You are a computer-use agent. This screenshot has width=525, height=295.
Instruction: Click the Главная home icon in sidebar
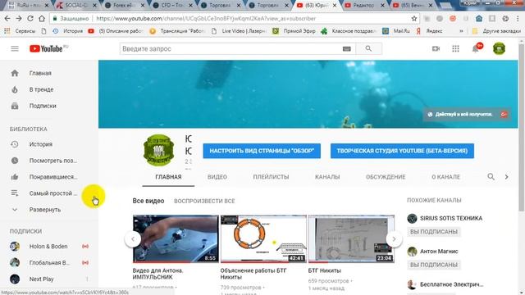(15, 73)
